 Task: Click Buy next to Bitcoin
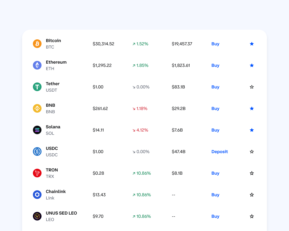click(x=215, y=44)
